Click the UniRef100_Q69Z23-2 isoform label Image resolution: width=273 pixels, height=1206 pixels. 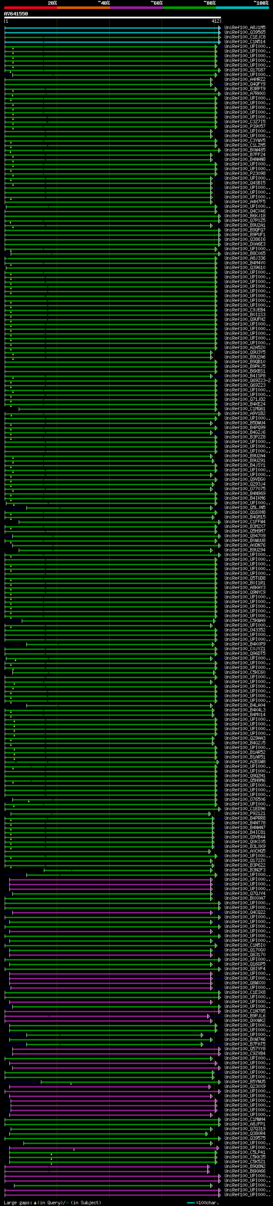coord(247,381)
